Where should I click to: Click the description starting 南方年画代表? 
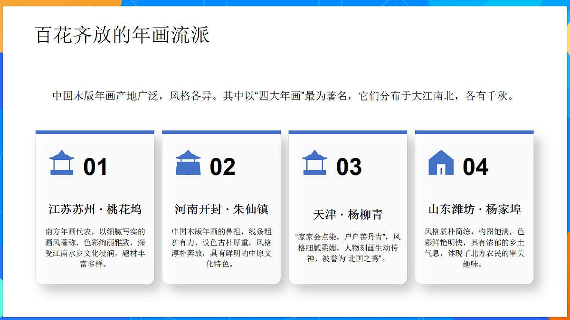95,248
